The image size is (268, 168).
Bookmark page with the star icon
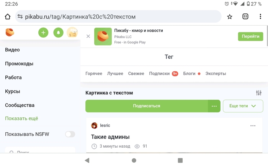coord(230,16)
